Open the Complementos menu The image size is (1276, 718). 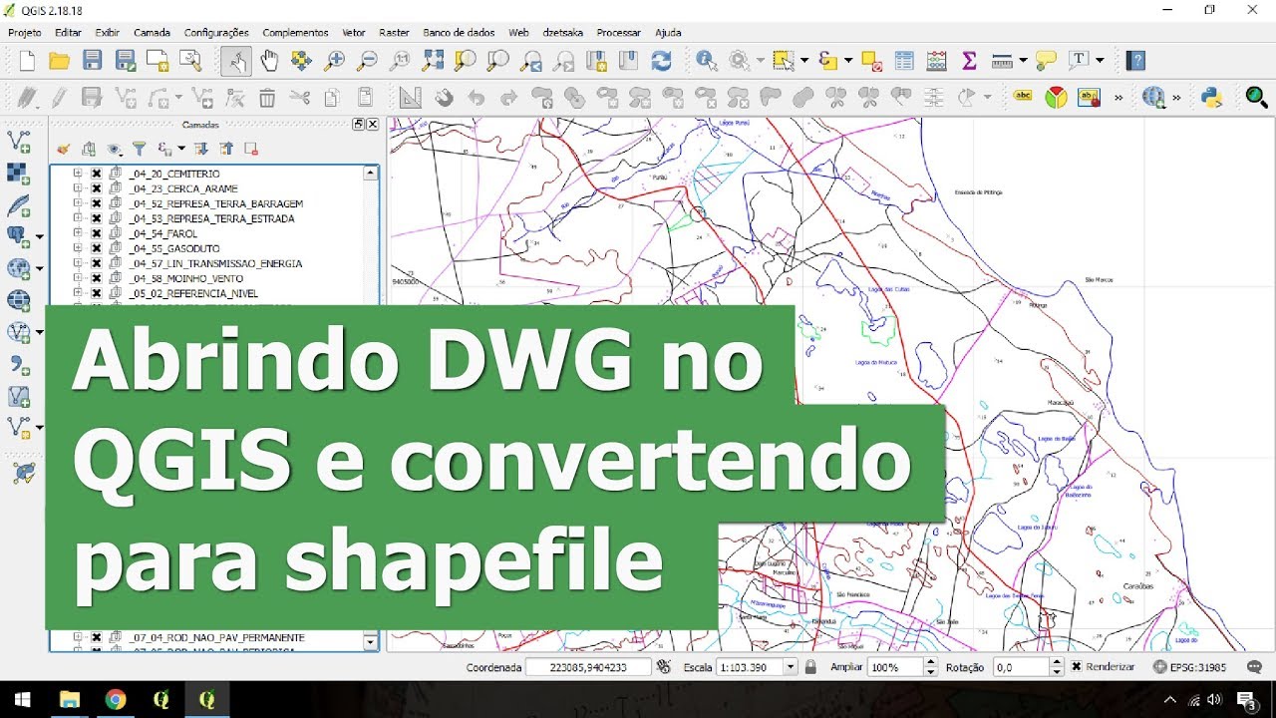pos(295,33)
